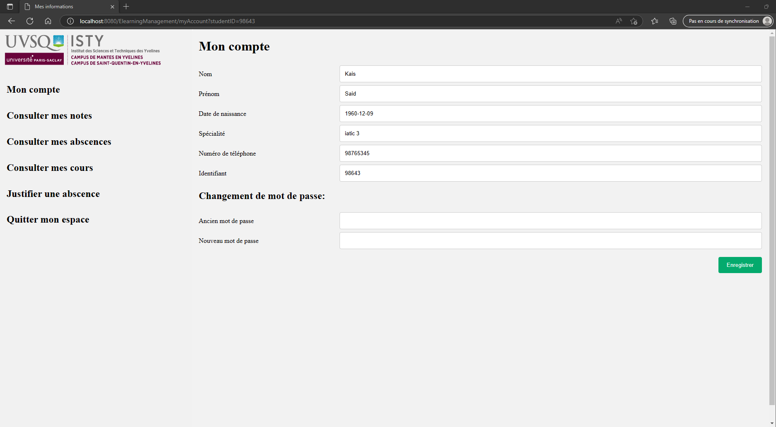Click inside the Ancien mot de passe field
The height and width of the screenshot is (427, 776).
[550, 221]
